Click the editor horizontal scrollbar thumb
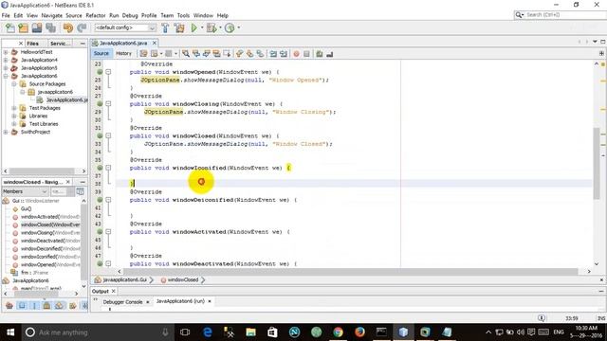Screen dimensions: 607x341 349,272
